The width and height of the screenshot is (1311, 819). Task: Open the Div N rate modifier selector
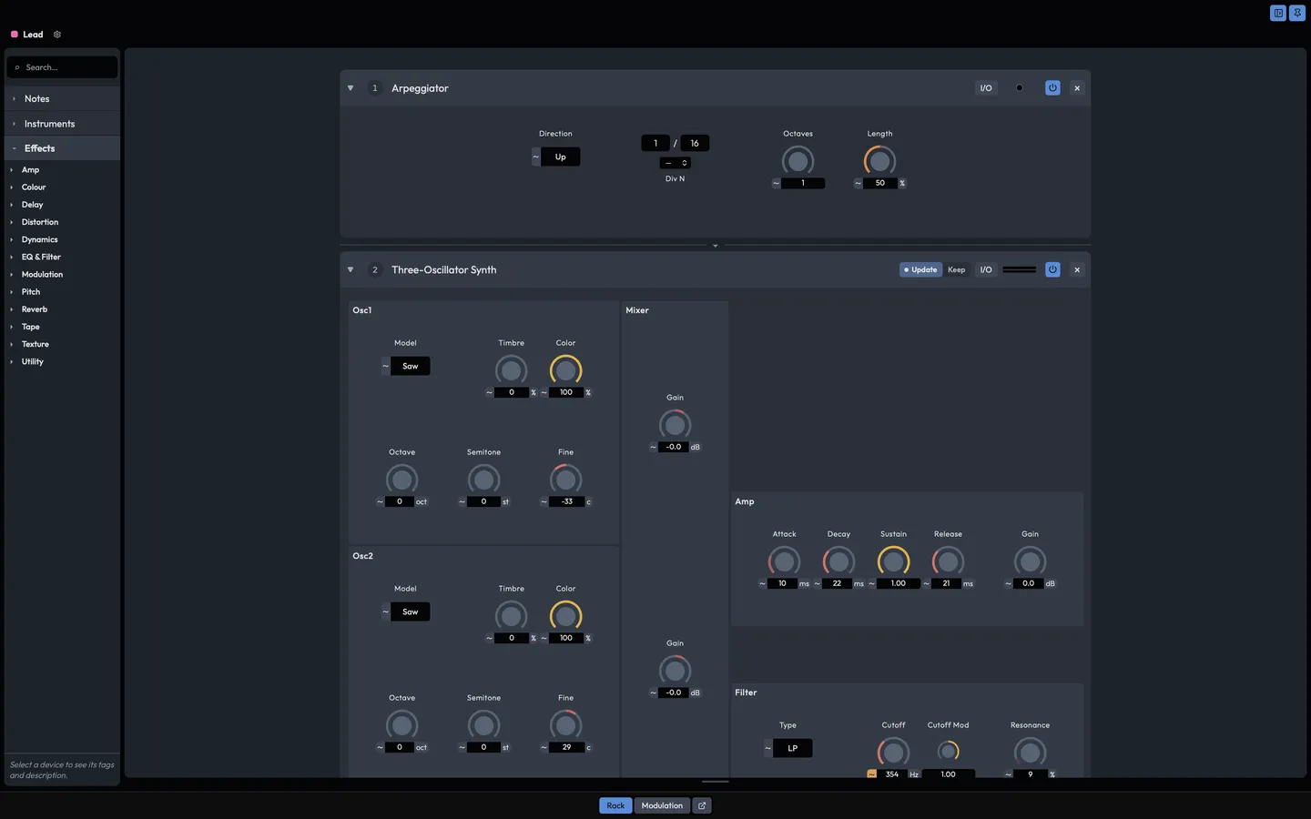[675, 163]
